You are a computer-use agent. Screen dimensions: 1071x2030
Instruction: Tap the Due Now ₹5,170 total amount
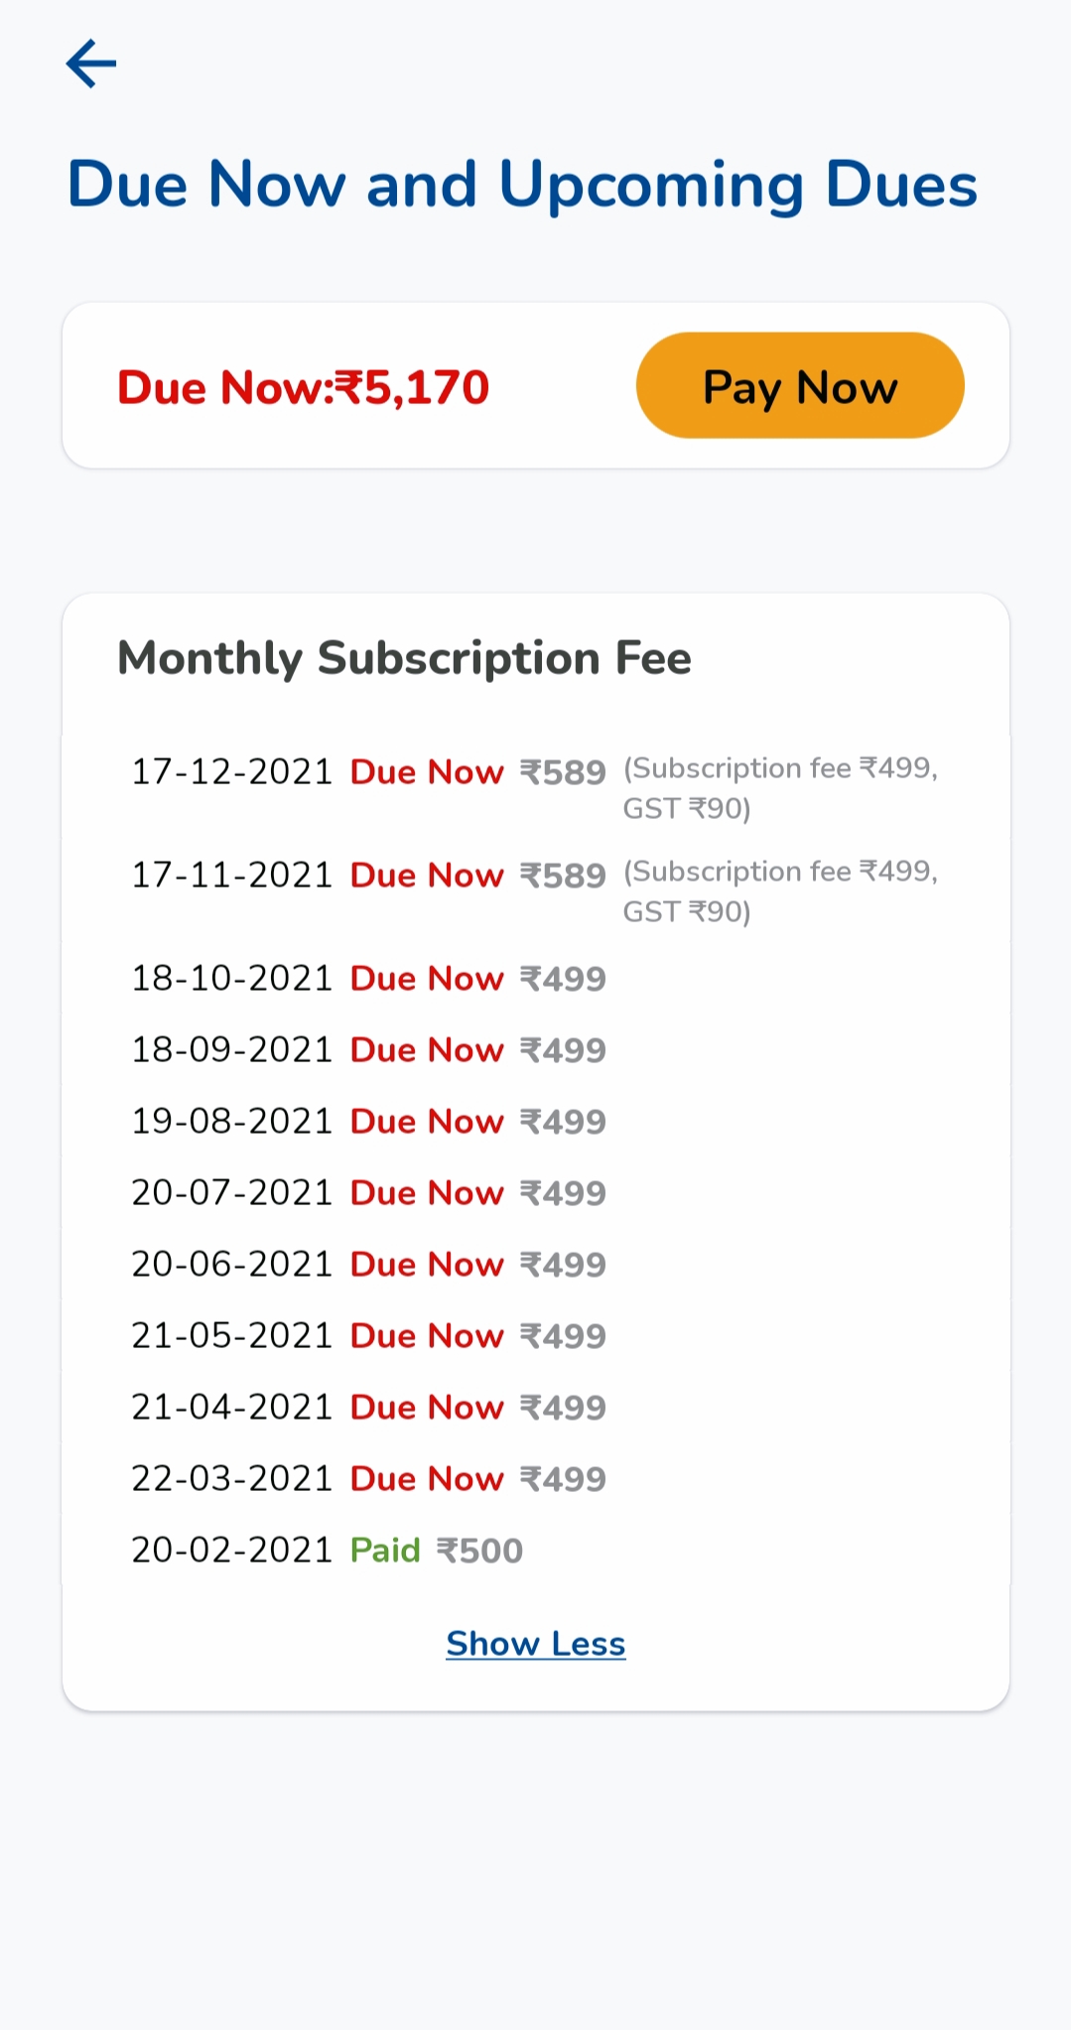click(304, 387)
